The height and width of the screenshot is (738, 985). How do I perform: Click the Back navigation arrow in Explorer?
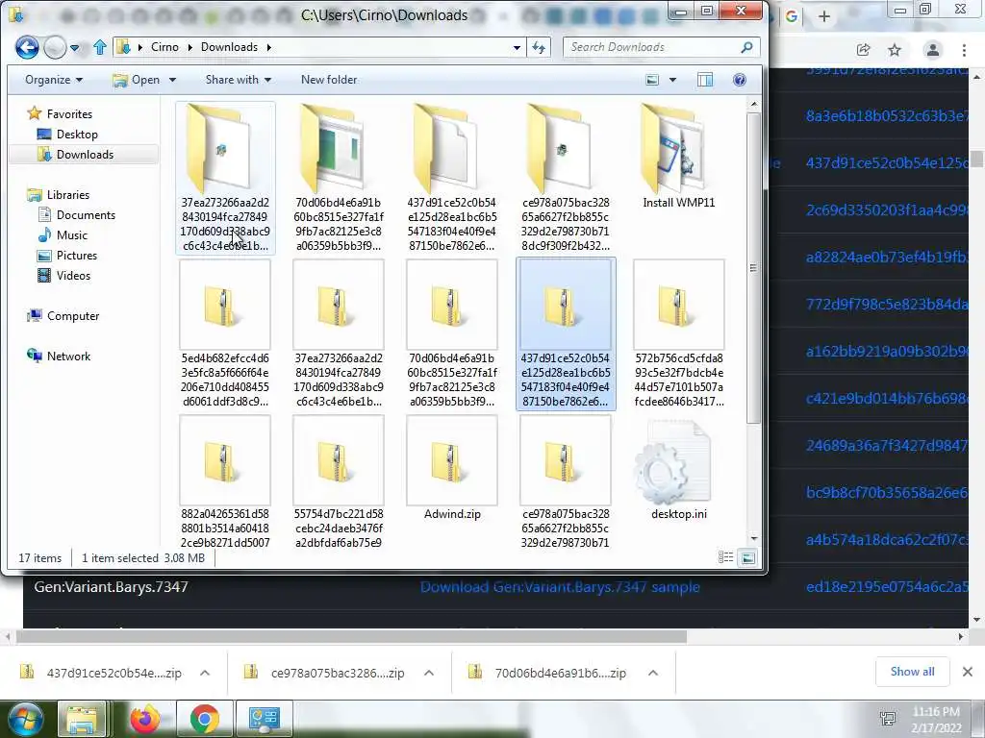(27, 47)
